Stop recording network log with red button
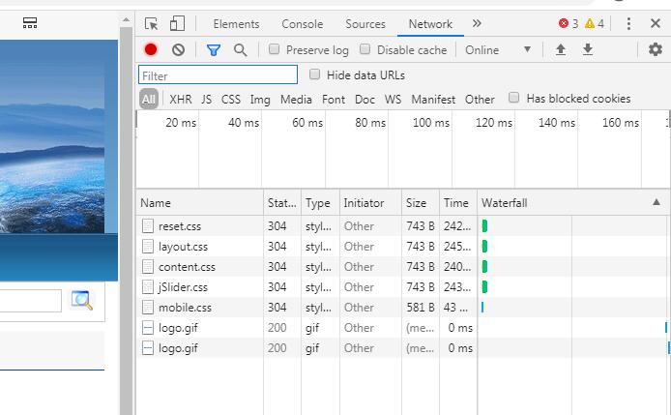 (151, 50)
